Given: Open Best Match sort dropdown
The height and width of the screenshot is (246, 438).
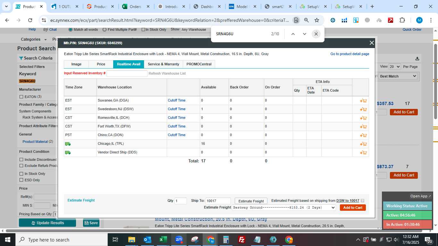Looking at the screenshot, I should pos(398,76).
